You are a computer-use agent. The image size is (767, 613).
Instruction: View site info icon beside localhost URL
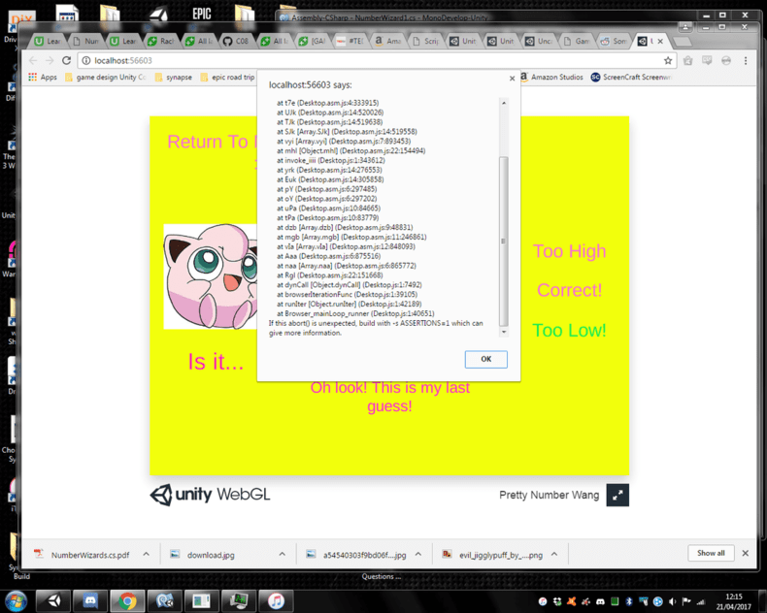[86, 60]
